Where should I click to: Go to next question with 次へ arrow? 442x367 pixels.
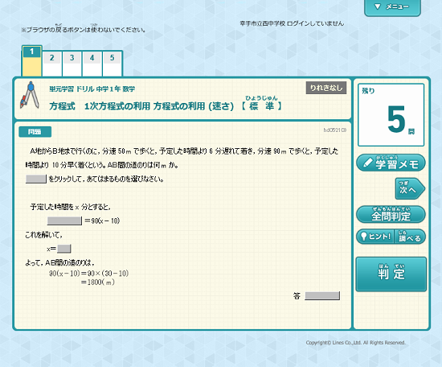click(410, 188)
